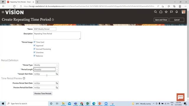The image size is (189, 106).
Task: Close the Repeating Time Periods tab
Action: 33,2
